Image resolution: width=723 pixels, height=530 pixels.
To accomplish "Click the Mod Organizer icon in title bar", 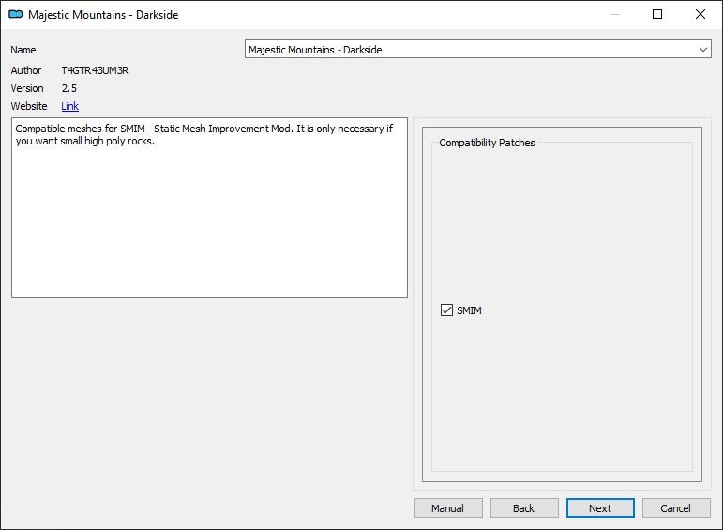I will [16, 14].
